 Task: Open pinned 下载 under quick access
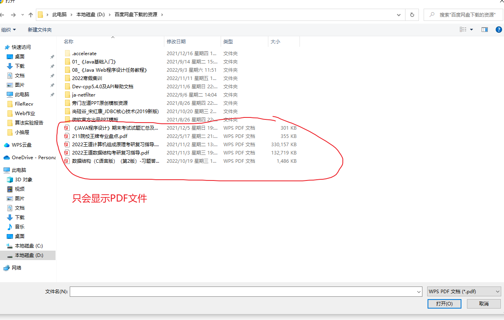click(x=20, y=66)
